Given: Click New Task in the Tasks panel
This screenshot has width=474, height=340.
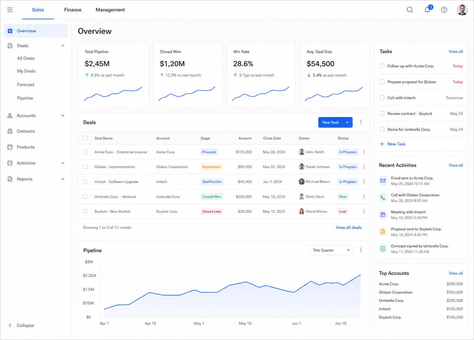Looking at the screenshot, I should point(393,144).
